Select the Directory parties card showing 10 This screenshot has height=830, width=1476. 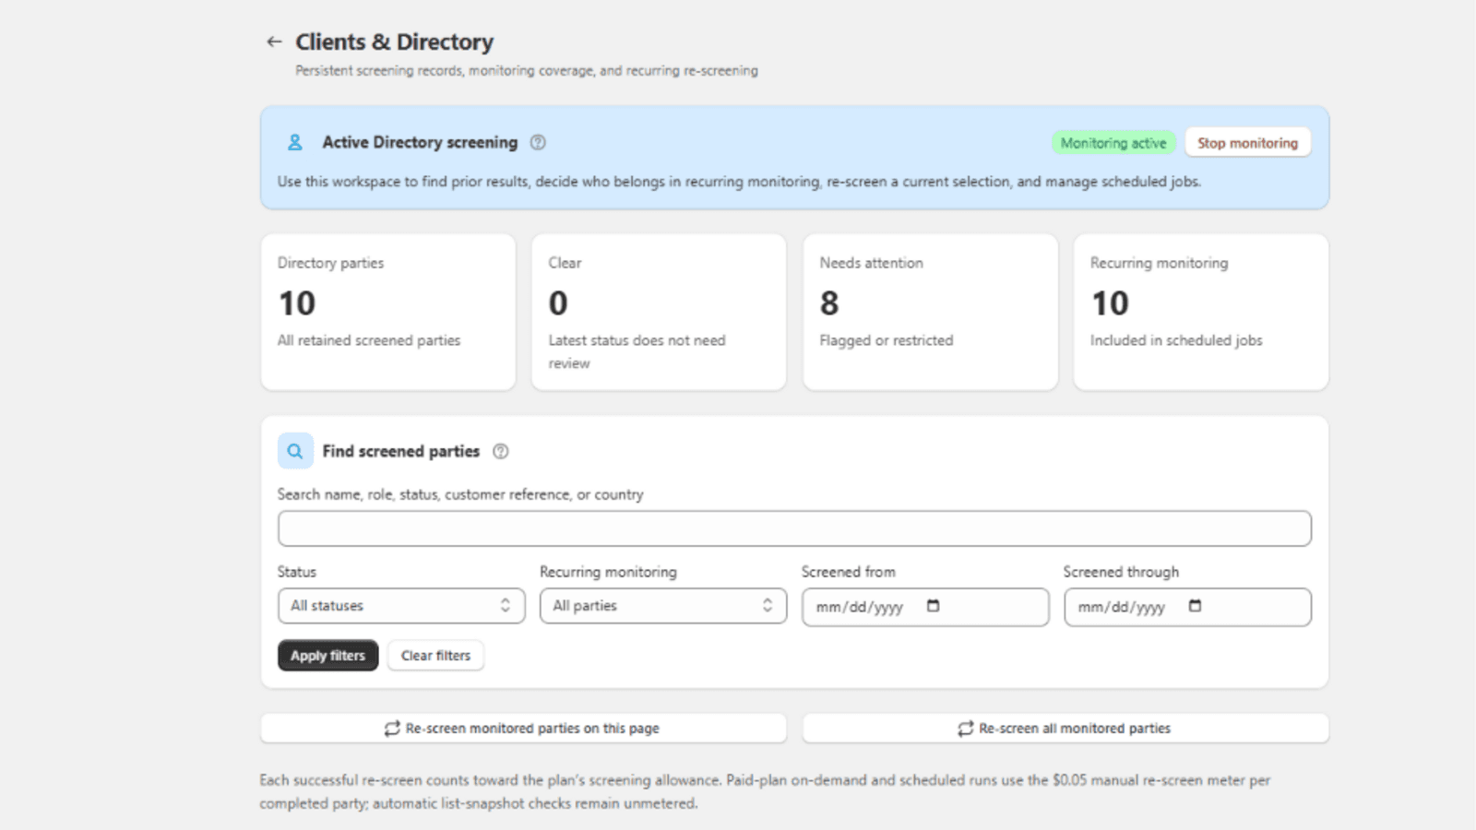click(388, 312)
